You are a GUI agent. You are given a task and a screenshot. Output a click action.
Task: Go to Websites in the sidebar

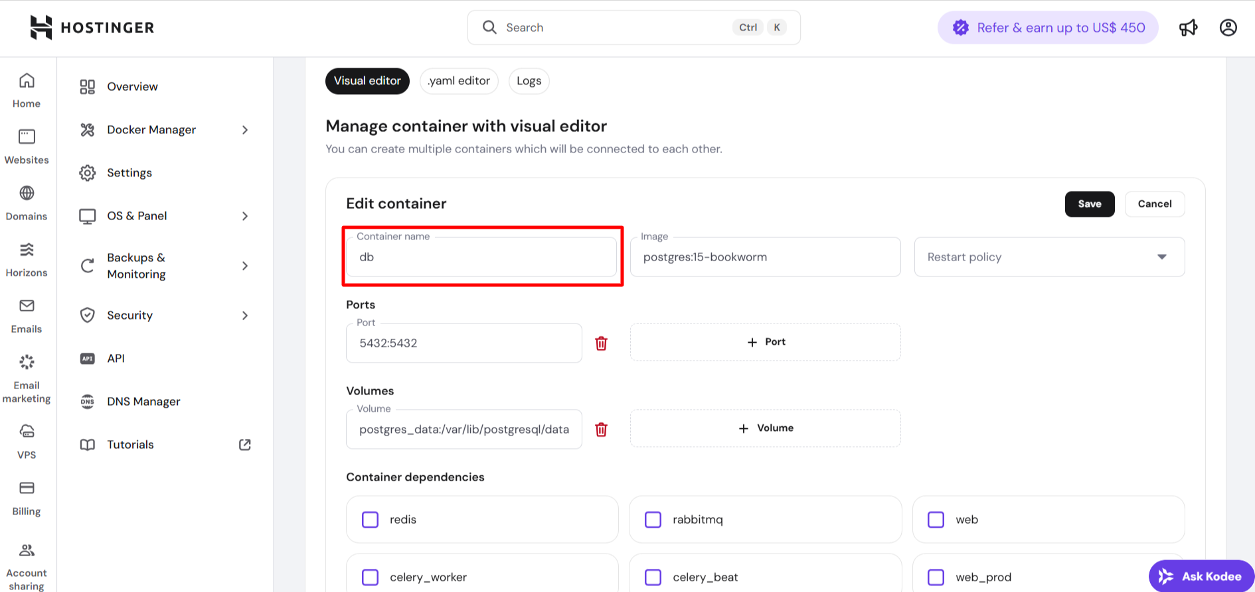pyautogui.click(x=27, y=147)
